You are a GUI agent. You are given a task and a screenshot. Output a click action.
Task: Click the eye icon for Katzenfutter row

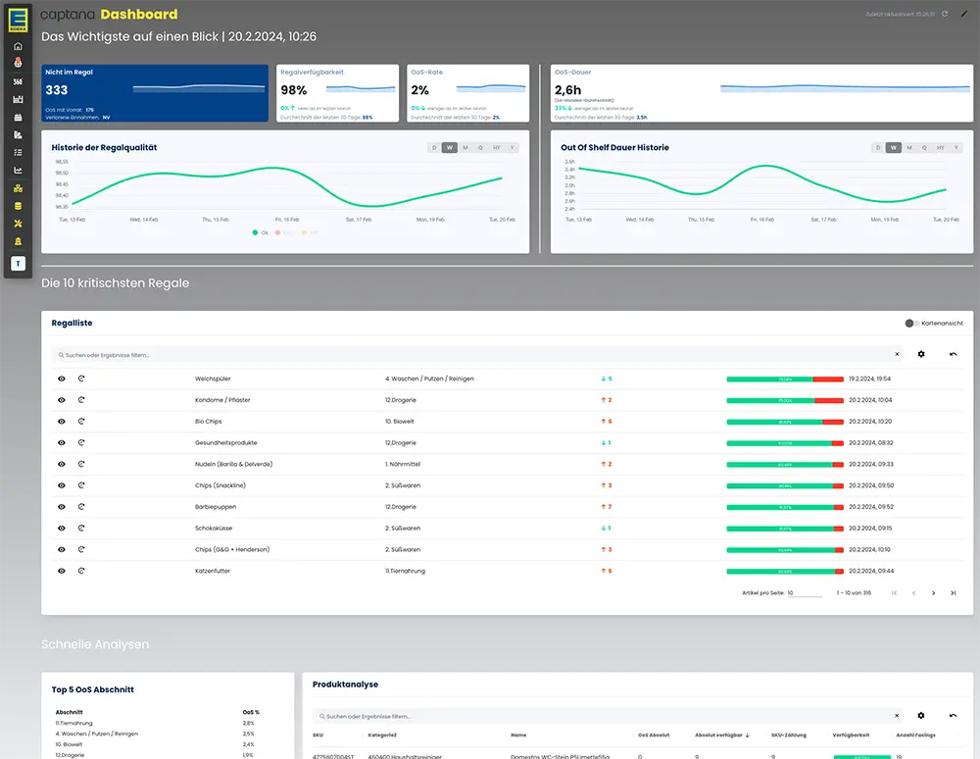click(x=62, y=571)
